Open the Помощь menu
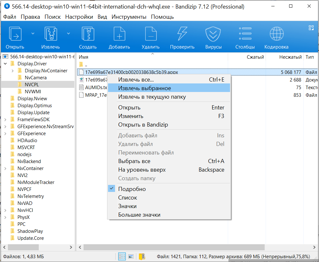319x262 pixels. click(x=162, y=17)
